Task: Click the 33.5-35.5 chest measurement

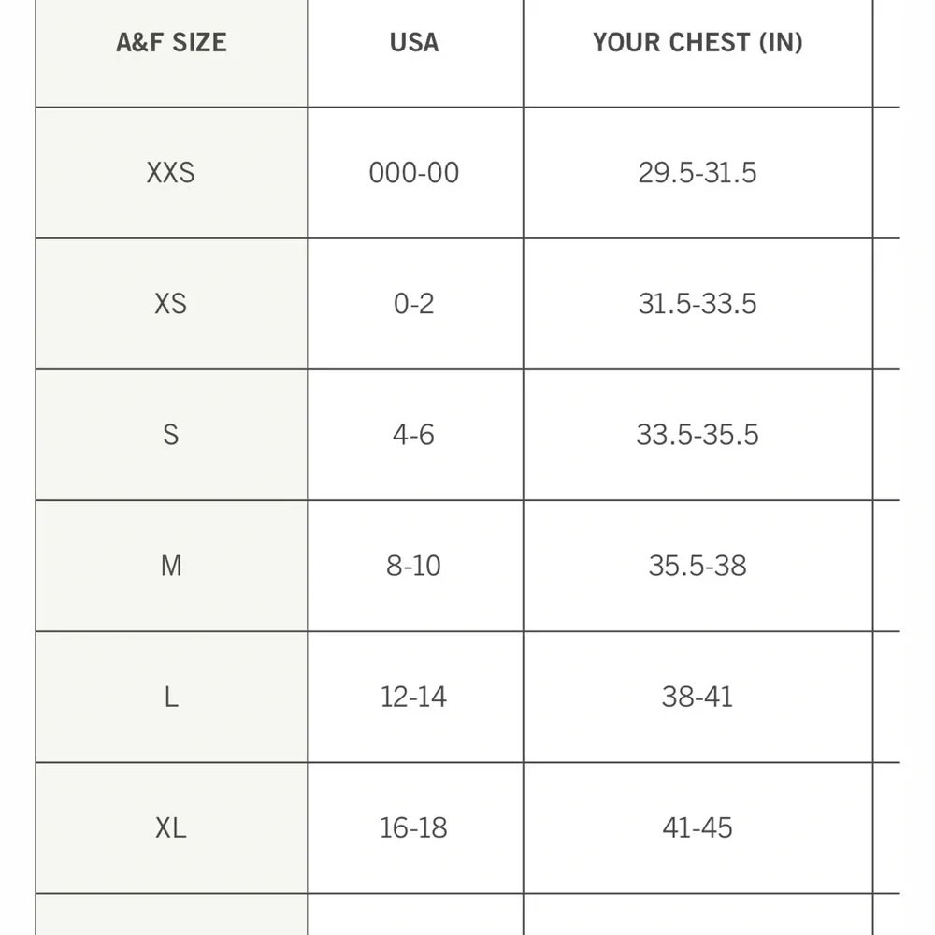Action: pyautogui.click(x=698, y=435)
